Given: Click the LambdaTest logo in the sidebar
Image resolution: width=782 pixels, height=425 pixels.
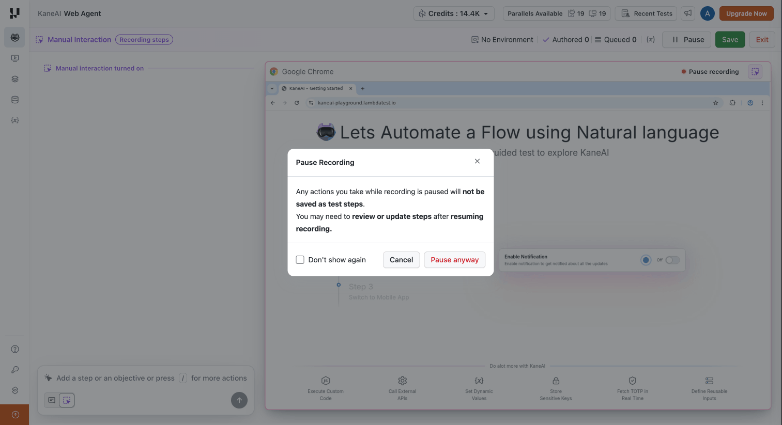Looking at the screenshot, I should point(14,13).
